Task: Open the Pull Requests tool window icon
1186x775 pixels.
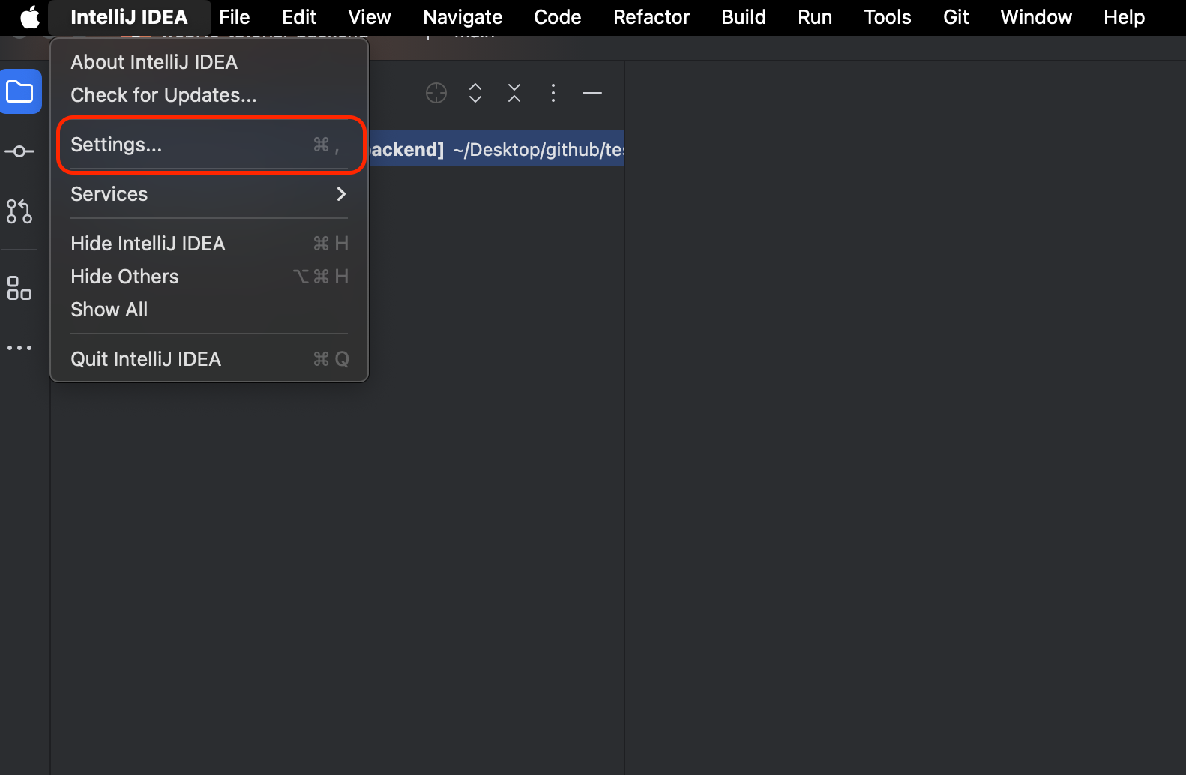Action: tap(19, 211)
